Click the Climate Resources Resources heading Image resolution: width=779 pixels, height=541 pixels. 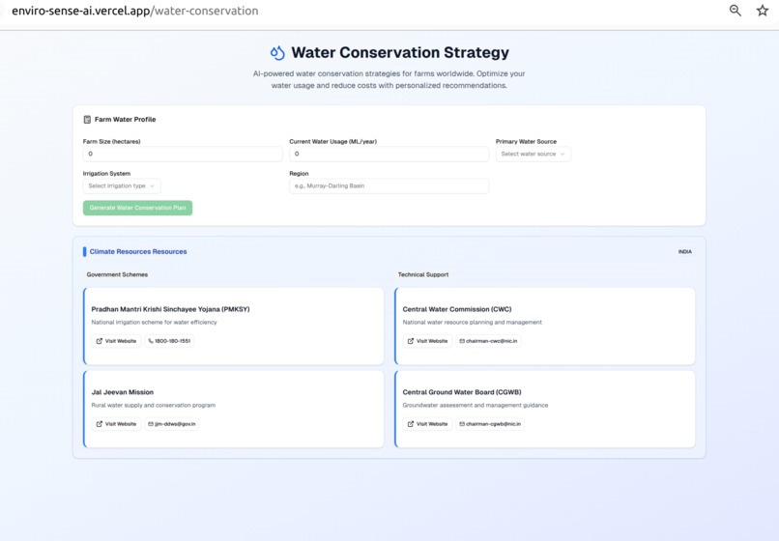tap(138, 252)
